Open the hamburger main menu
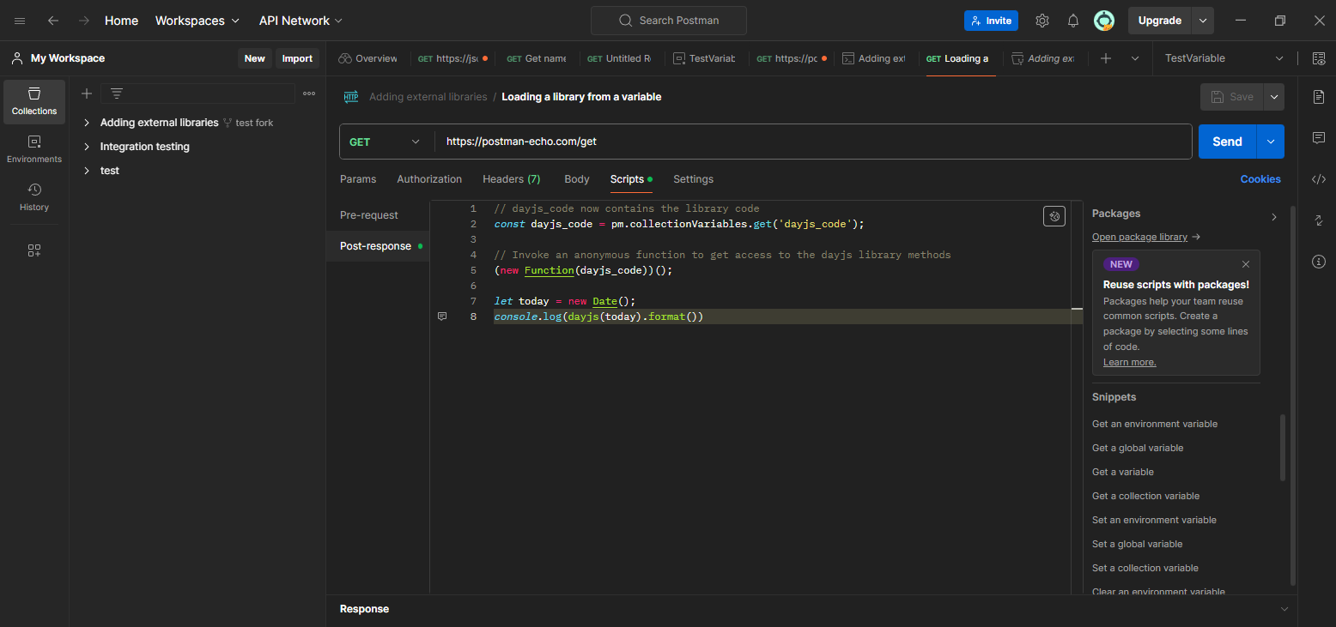The width and height of the screenshot is (1336, 627). tap(20, 21)
